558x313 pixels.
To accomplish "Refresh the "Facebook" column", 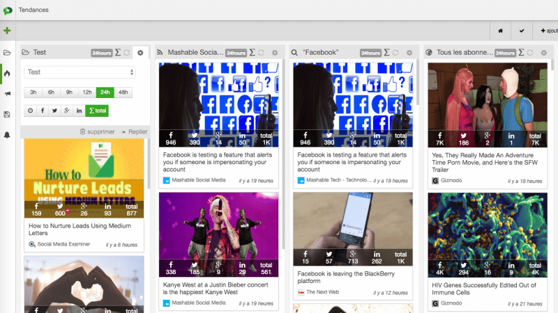I will pos(395,53).
